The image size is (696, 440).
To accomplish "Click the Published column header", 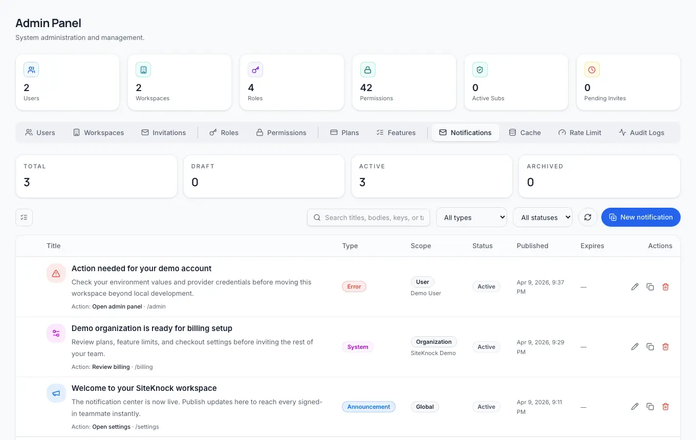I will [x=533, y=246].
